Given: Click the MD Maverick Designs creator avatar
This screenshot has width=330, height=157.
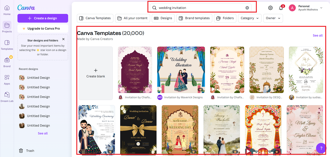Looking at the screenshot, I should click(x=160, y=97).
